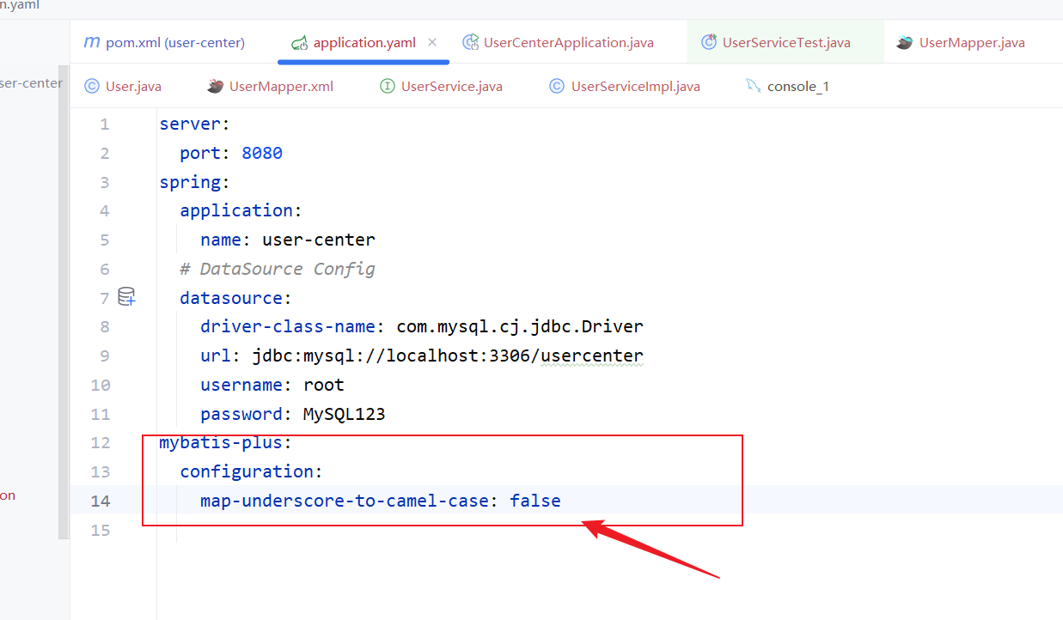Screen dimensions: 1063x620
Task: Click the class icon on User.java tab
Action: point(92,86)
